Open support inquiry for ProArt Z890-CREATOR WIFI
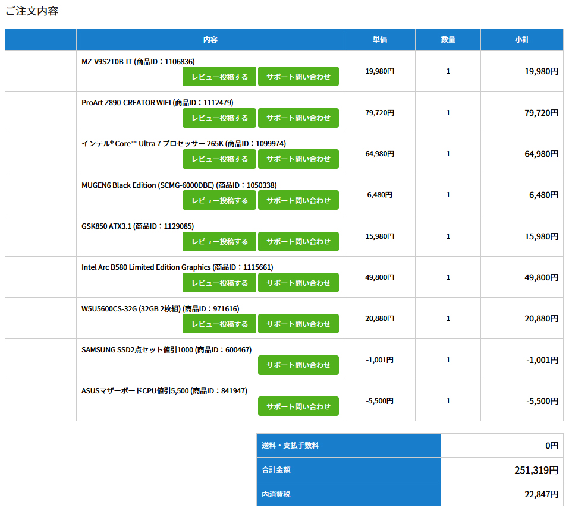The height and width of the screenshot is (511, 572). (298, 118)
